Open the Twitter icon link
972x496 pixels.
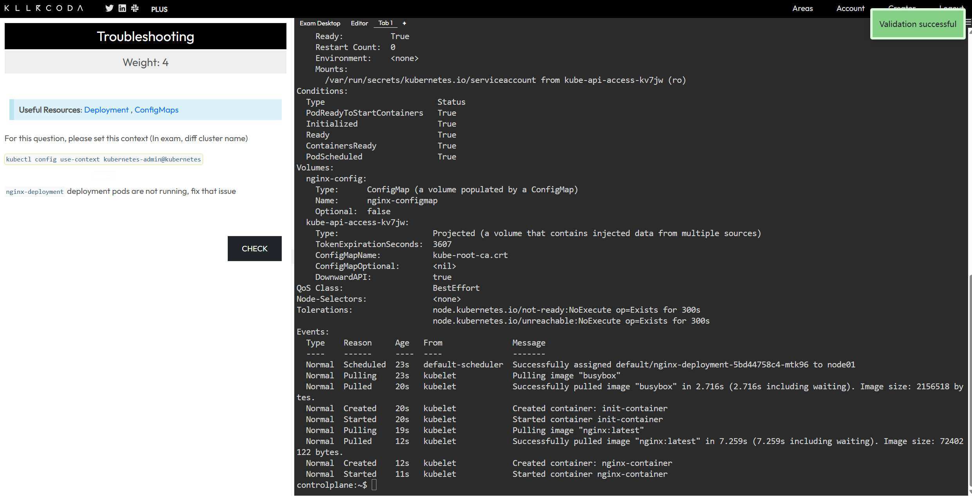click(x=109, y=8)
